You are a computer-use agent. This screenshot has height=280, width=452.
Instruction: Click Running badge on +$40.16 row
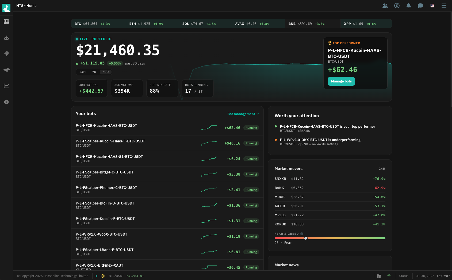pyautogui.click(x=251, y=143)
